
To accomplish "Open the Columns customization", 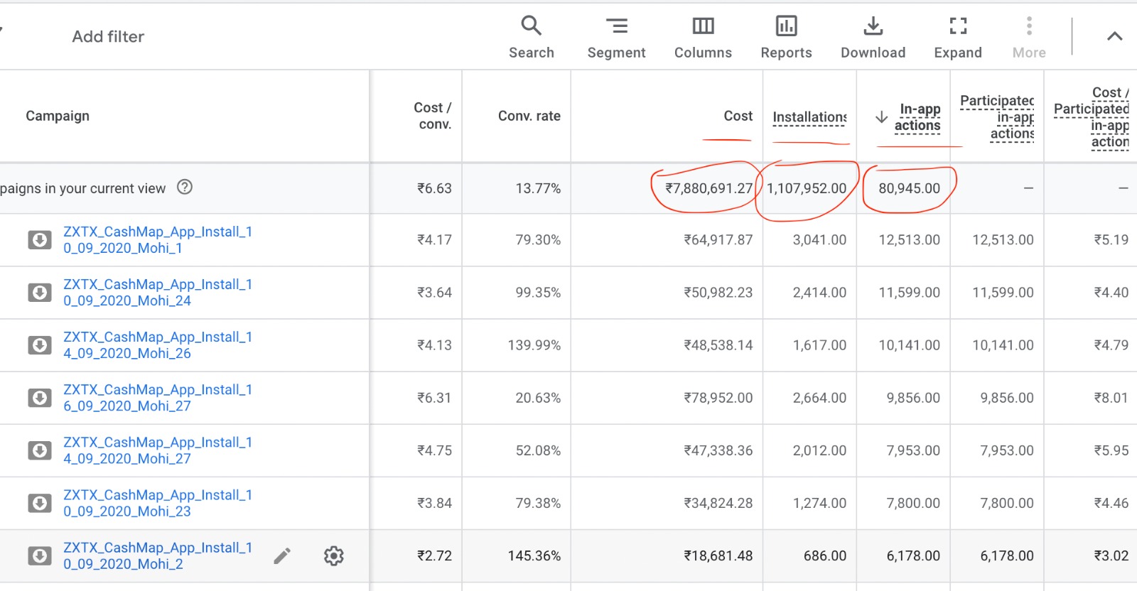I will [703, 37].
